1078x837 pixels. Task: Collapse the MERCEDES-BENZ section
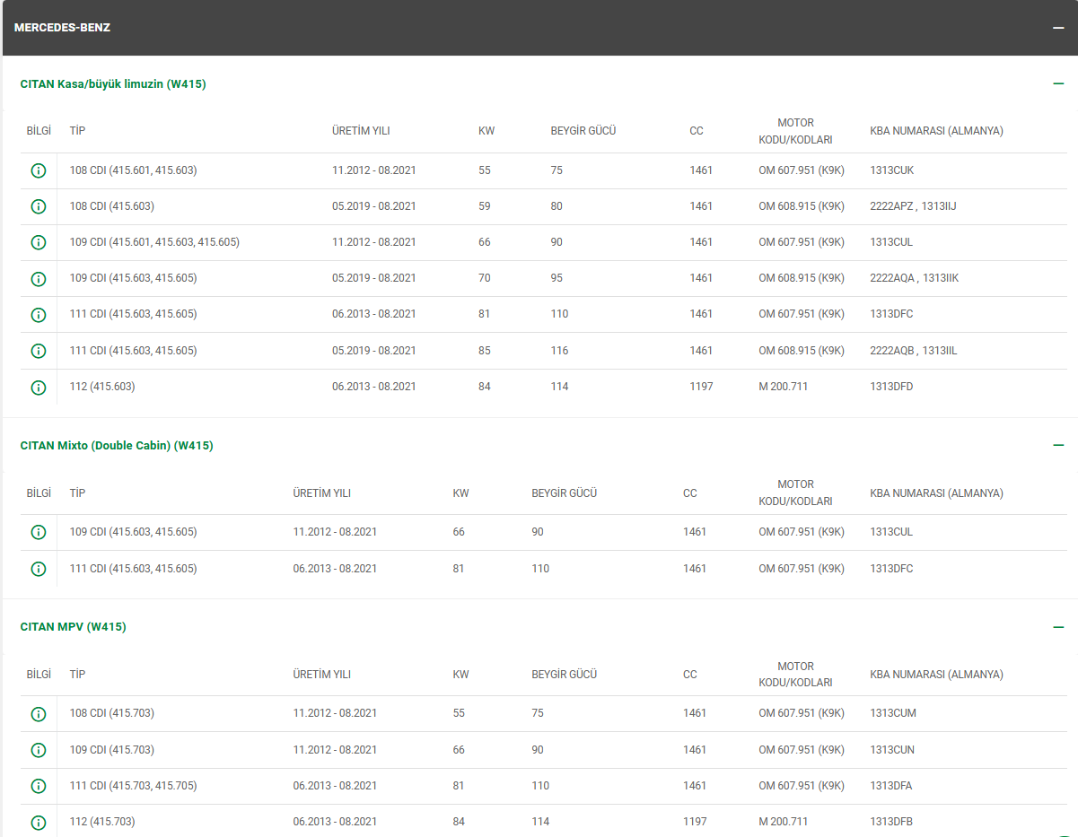coord(1058,28)
